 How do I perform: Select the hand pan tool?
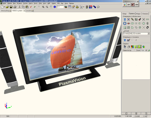click(51, 7)
